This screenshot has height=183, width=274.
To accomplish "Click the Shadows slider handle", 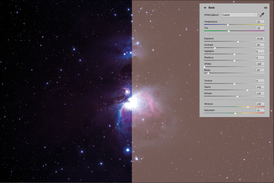I will pos(235,61).
